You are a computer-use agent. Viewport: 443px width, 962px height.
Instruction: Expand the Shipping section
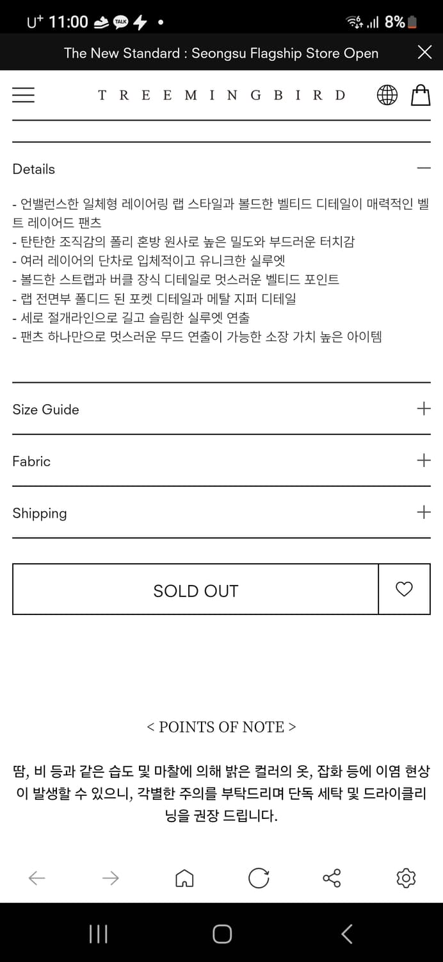coord(423,512)
